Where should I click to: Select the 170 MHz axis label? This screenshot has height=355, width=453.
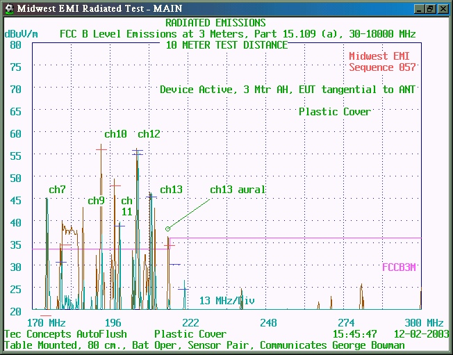(46, 323)
